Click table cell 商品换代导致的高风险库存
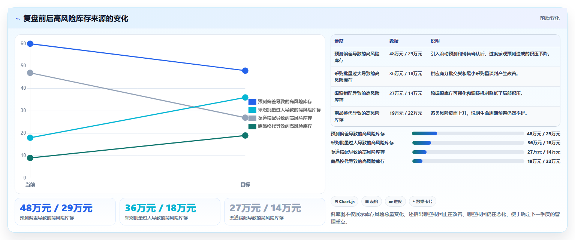 357,116
